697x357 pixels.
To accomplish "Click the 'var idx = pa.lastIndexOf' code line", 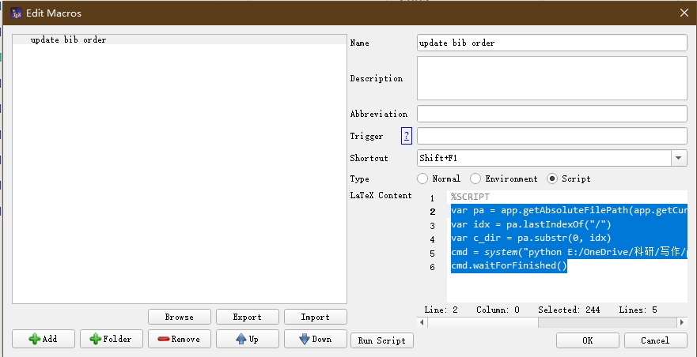I will click(x=531, y=224).
